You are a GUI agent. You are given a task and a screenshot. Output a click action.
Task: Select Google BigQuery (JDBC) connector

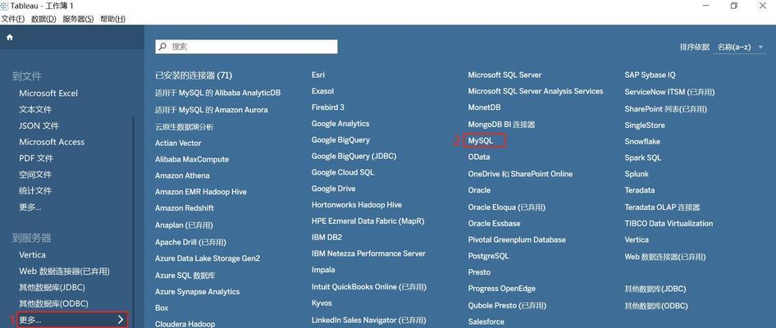coord(354,157)
